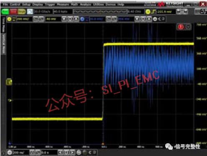This screenshot has width=207, height=156.
Task: Click the horizontal scale zoom-out button
Action: pyautogui.click(x=32, y=153)
